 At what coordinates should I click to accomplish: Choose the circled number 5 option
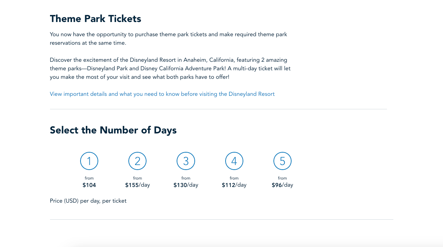click(282, 161)
